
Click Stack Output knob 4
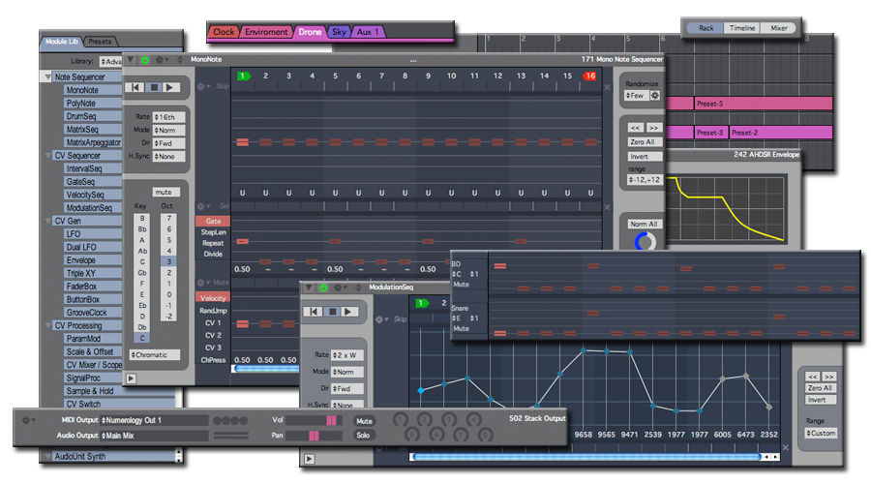click(x=474, y=419)
